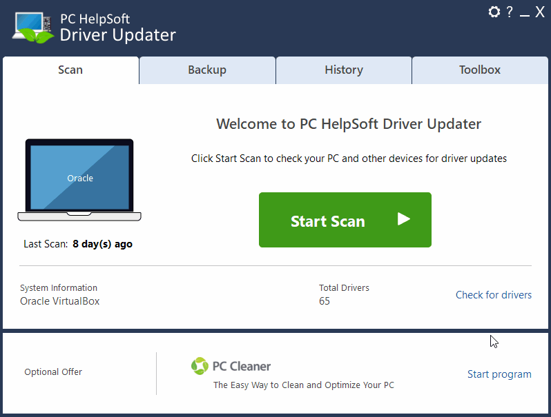Screen dimensions: 551x417
Task: Click the 'Oracle VirtualBox' system information value
Action: click(x=60, y=301)
